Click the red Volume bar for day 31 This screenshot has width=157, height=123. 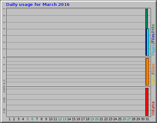[x=147, y=102]
